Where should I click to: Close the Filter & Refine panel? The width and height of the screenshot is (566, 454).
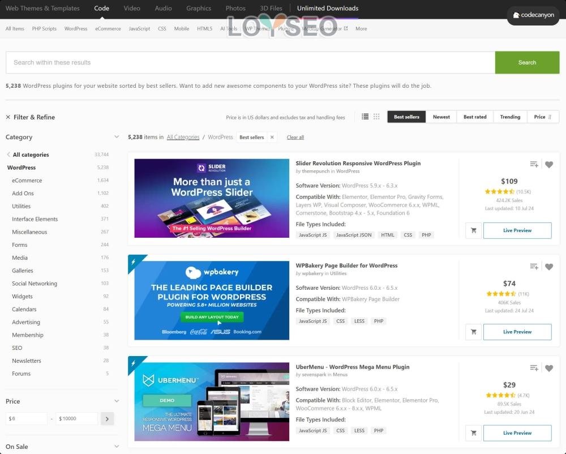click(8, 117)
